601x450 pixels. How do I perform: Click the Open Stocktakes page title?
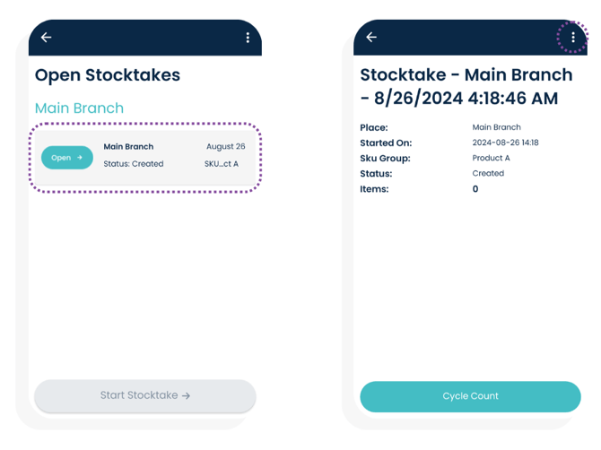(x=108, y=75)
